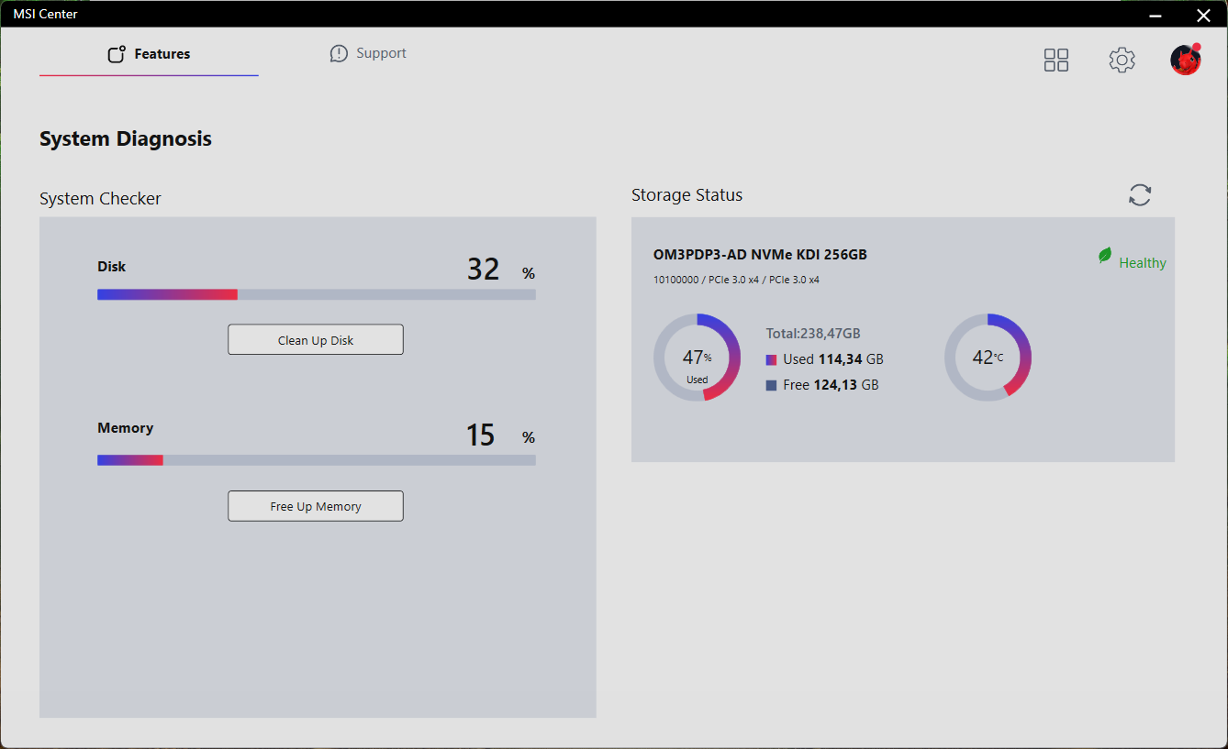Click the Disk 32 percent value
This screenshot has height=749, width=1228.
coord(501,270)
